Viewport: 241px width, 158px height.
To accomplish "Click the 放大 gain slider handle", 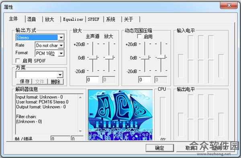I will (x=109, y=57).
